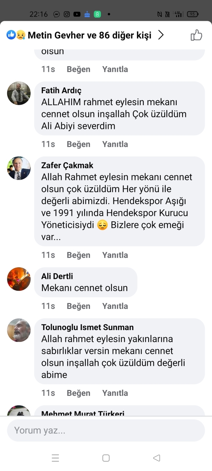
Task: Tap the thumbs-up like icon at top right
Action: [196, 35]
